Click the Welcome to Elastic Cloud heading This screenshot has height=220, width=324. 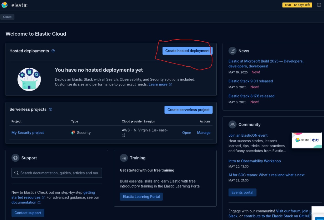tap(36, 34)
